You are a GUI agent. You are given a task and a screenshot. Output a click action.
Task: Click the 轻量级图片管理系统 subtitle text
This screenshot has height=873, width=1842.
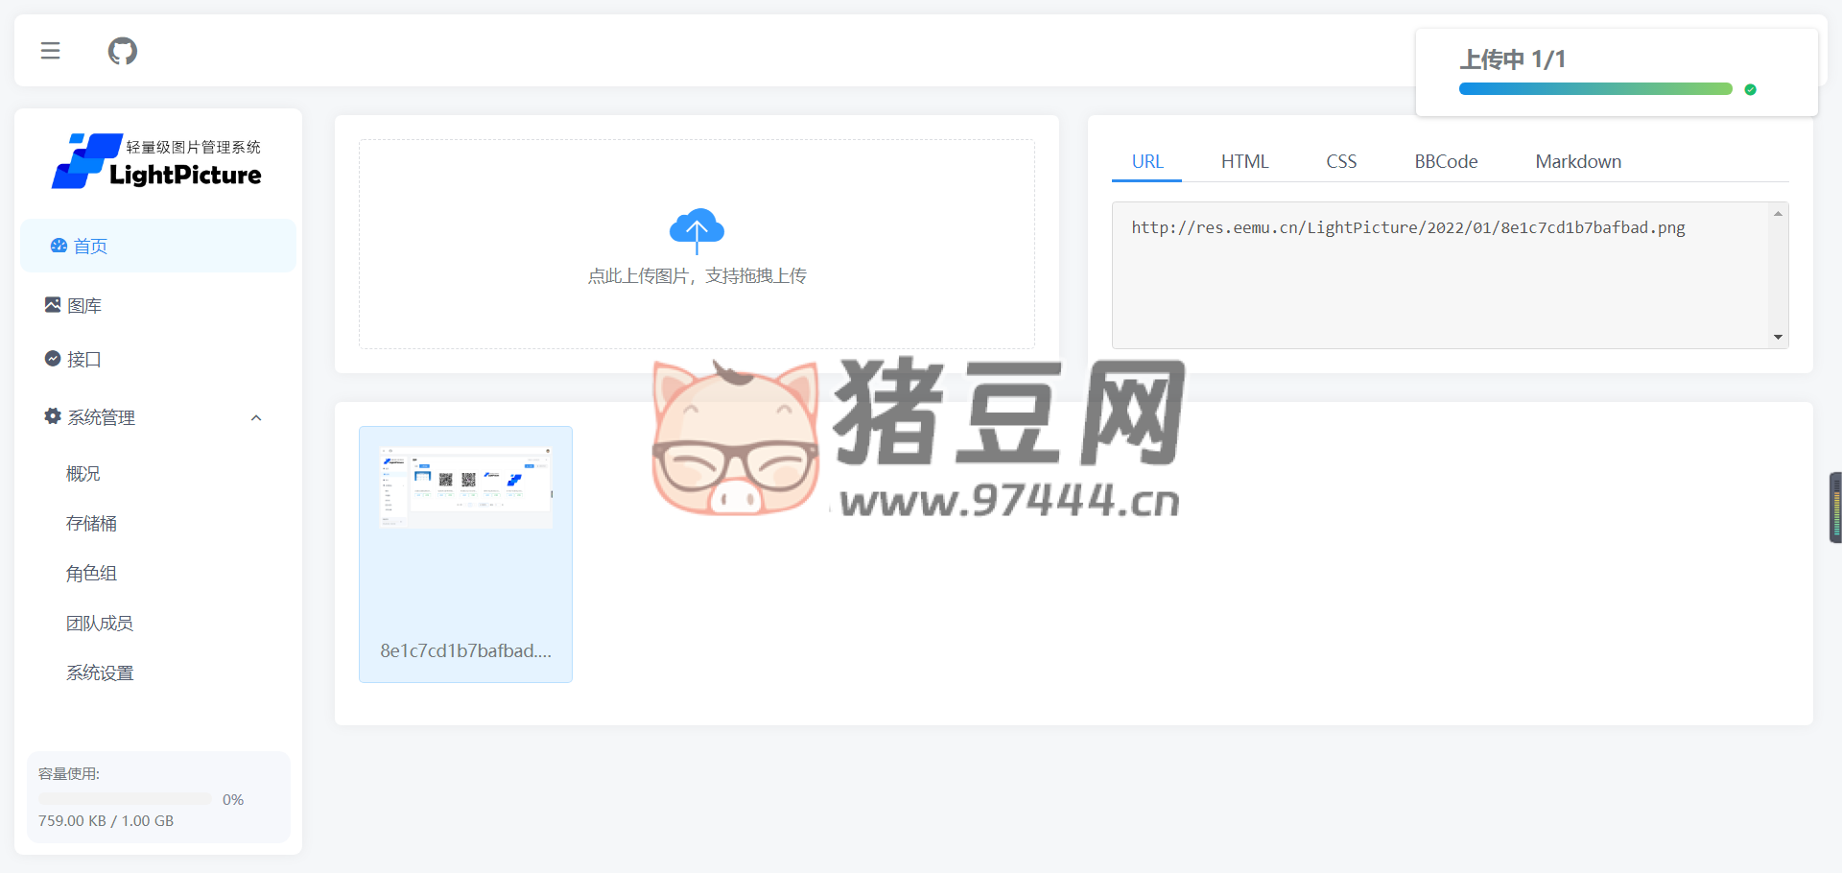click(x=194, y=147)
